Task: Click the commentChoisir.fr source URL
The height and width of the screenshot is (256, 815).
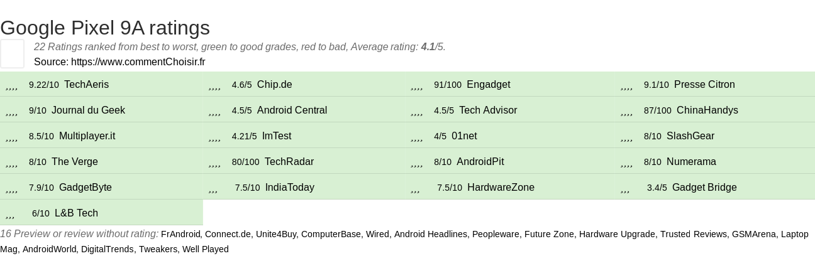Action: click(x=138, y=61)
